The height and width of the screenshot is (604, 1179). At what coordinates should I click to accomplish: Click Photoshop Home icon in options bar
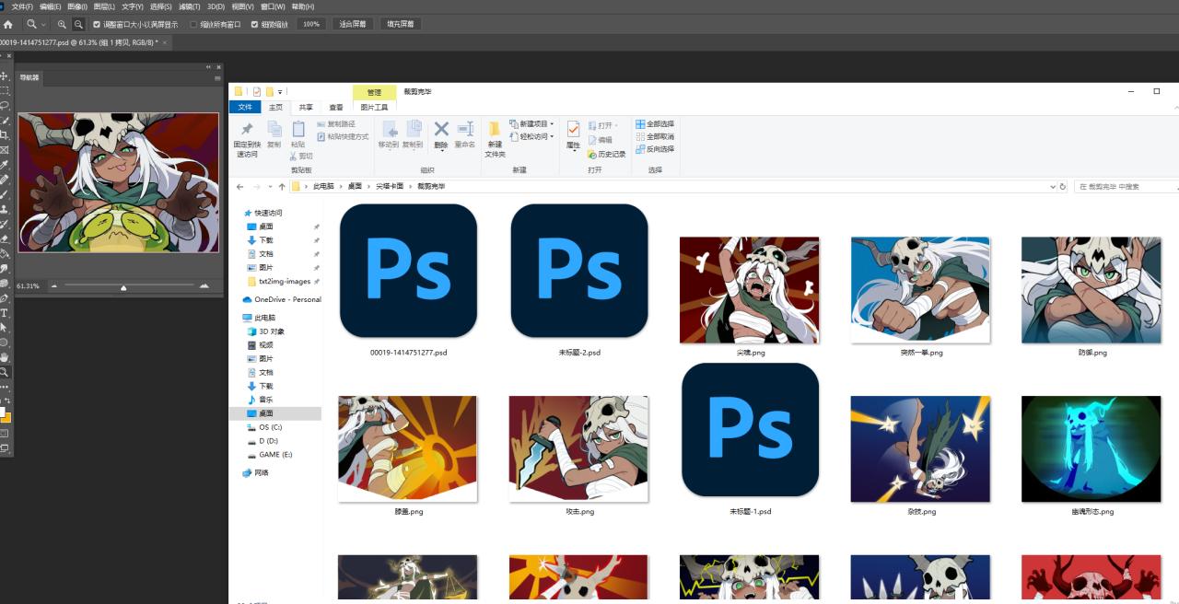(8, 24)
